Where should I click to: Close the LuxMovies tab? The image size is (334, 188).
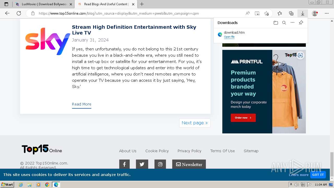(x=71, y=4)
